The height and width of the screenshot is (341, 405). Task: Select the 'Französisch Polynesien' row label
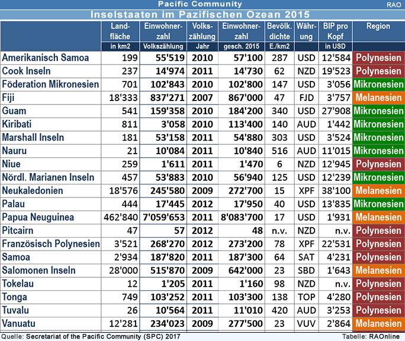(x=50, y=243)
